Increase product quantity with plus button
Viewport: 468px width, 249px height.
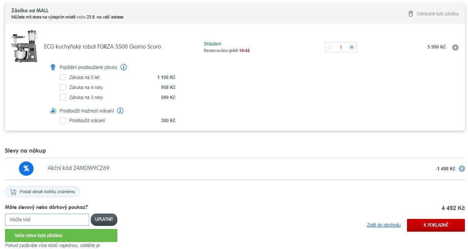coord(351,47)
